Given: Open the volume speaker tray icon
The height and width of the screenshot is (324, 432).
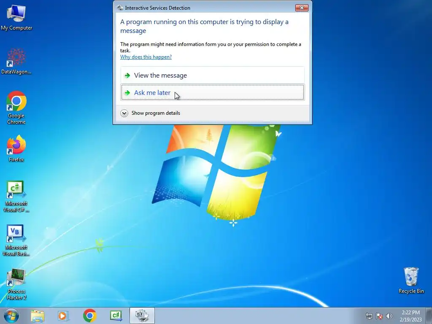Looking at the screenshot, I should (x=389, y=316).
